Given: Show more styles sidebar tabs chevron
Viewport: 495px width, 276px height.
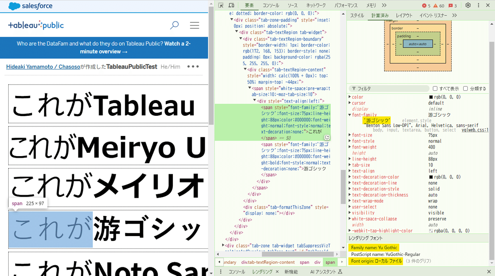Looking at the screenshot, I should coord(455,15).
